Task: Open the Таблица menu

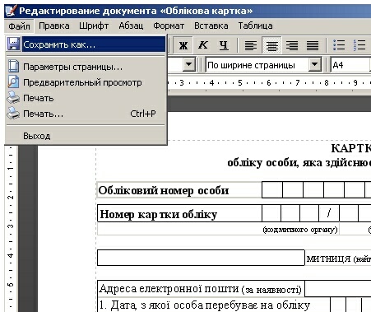Action: (x=255, y=26)
